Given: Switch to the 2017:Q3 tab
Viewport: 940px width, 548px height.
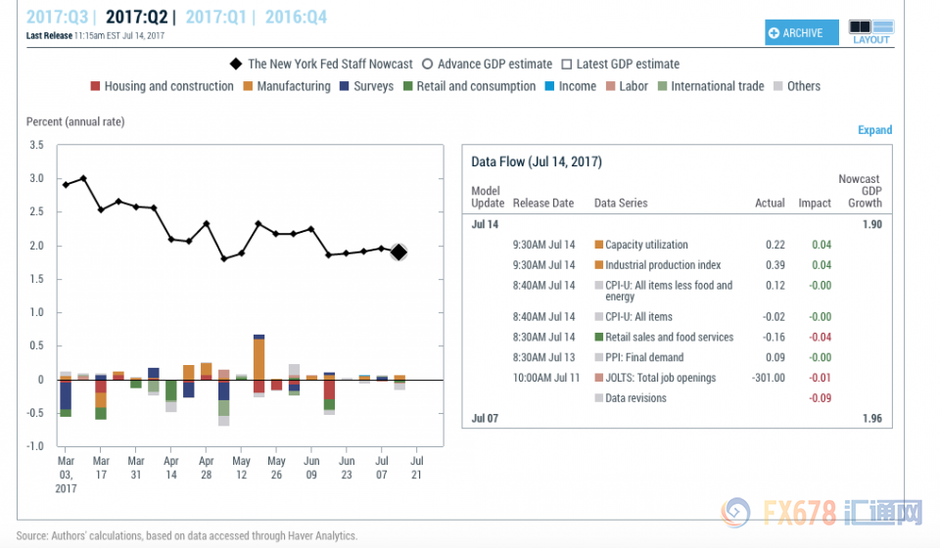Looking at the screenshot, I should click(57, 17).
